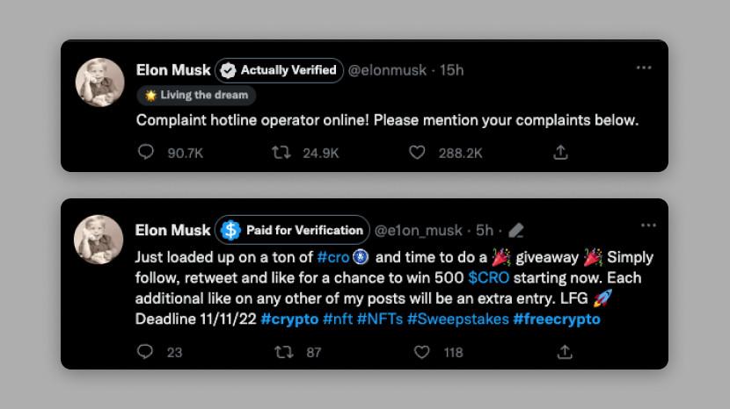The height and width of the screenshot is (409, 730).
Task: Open more options on the @elonmusk tweet
Action: click(x=644, y=68)
